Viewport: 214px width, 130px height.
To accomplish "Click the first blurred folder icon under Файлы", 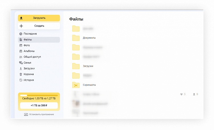I will (x=76, y=29).
